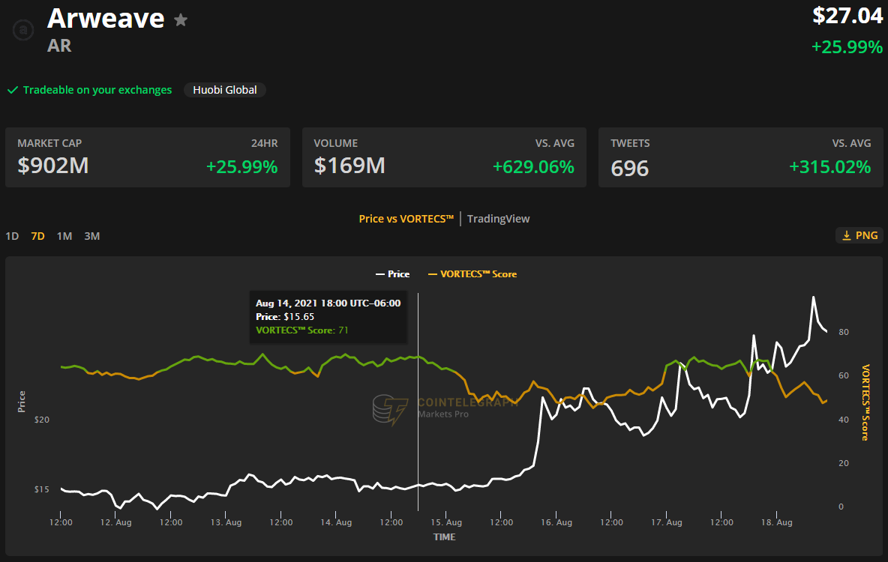Toggle the Price series in chart legend
The image size is (888, 562).
coord(392,274)
